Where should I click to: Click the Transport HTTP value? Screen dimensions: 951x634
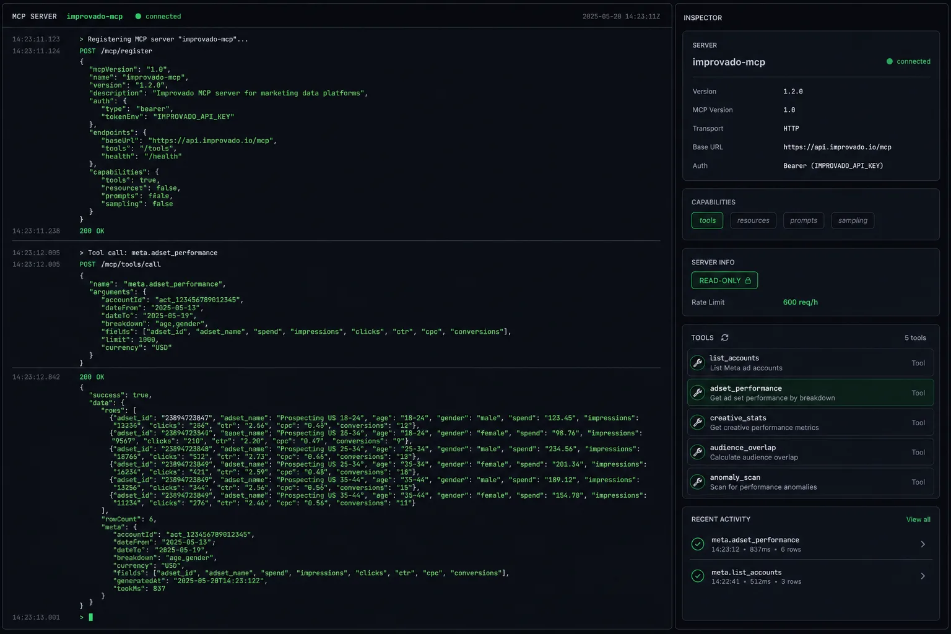(x=791, y=129)
